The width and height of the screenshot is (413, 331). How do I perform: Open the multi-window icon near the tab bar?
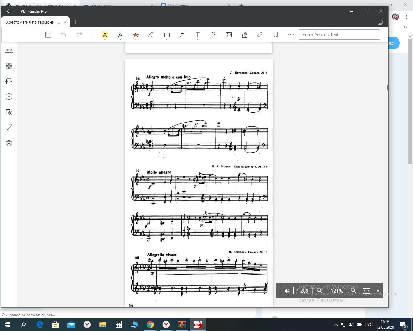(380, 22)
